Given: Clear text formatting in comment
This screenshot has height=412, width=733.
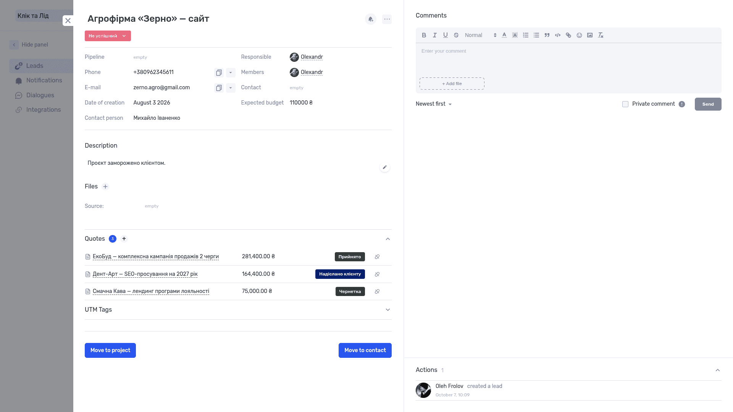Looking at the screenshot, I should pyautogui.click(x=601, y=35).
